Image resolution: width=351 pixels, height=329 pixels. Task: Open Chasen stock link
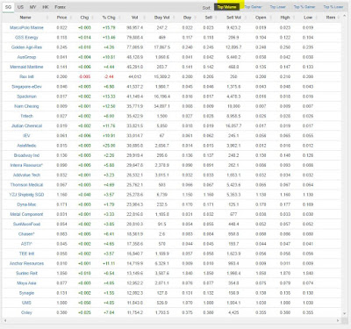pos(26,233)
